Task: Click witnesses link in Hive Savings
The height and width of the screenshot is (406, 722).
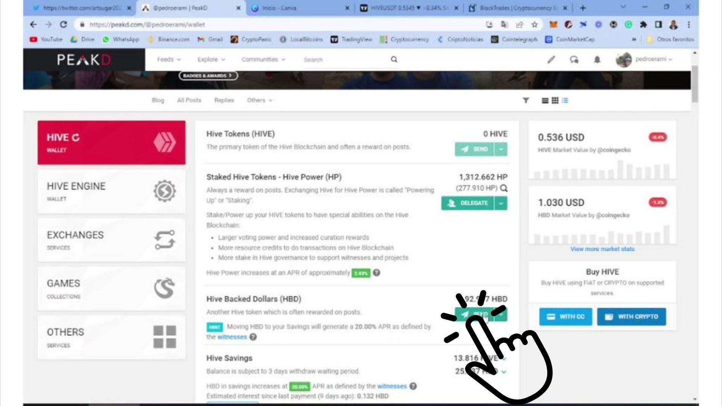Action: (x=392, y=386)
